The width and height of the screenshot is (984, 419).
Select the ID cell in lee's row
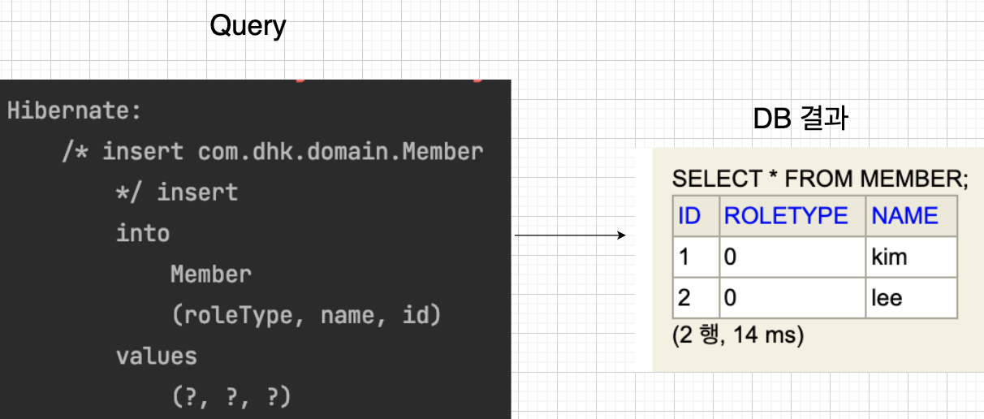[x=696, y=297]
